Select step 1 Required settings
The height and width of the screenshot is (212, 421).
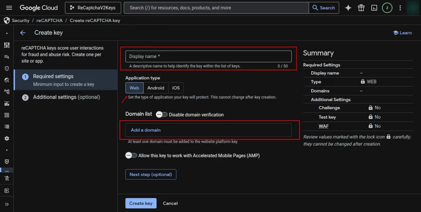click(66, 80)
